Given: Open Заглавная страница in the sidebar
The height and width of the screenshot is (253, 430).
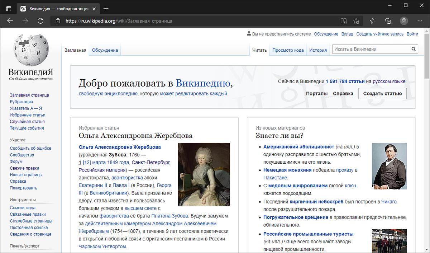Looking at the screenshot, I should pos(29,95).
